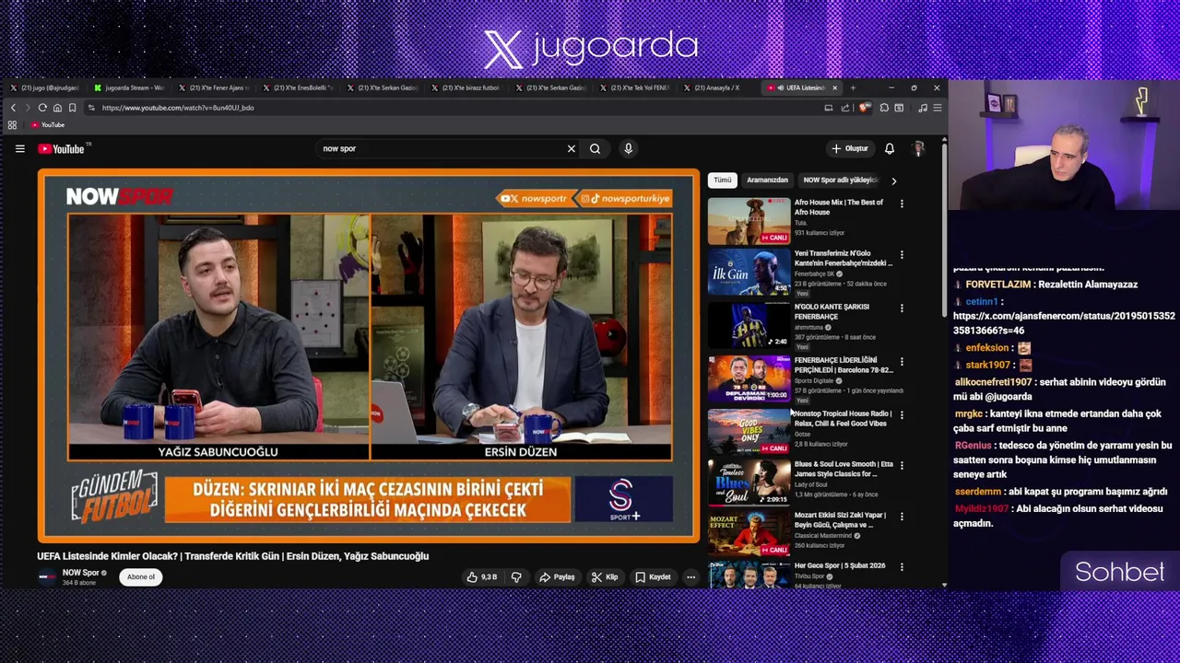Go back with the browser back arrow
This screenshot has width=1180, height=663.
13,108
